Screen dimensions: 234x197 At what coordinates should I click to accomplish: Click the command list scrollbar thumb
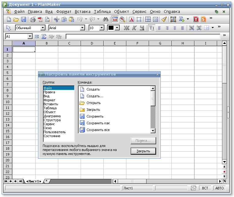point(153,98)
